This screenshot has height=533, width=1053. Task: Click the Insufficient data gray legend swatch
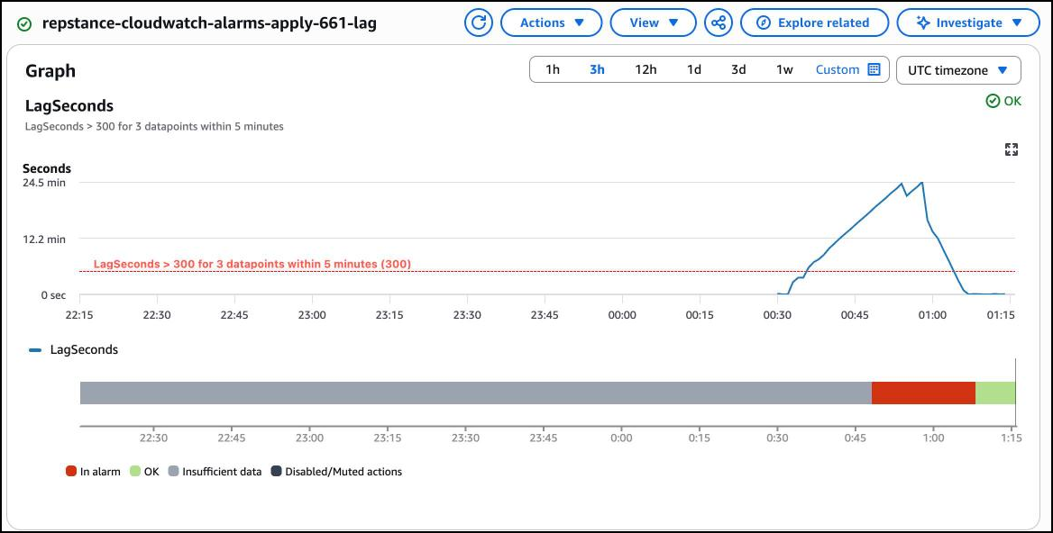coord(173,471)
